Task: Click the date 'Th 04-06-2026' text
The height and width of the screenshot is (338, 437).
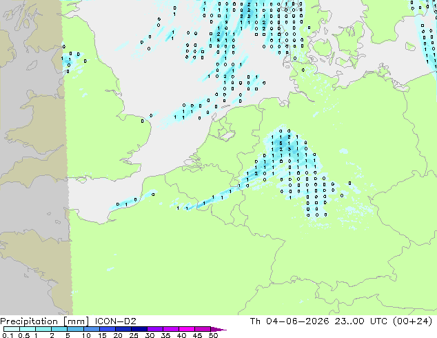Action: (x=289, y=321)
